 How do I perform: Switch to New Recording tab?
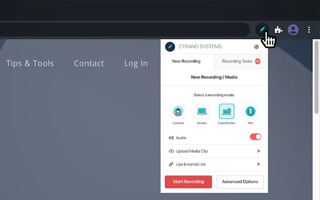click(x=187, y=61)
